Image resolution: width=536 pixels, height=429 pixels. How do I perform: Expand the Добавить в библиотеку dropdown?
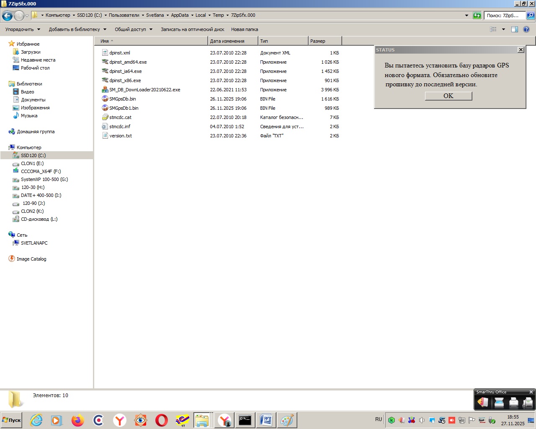point(77,29)
